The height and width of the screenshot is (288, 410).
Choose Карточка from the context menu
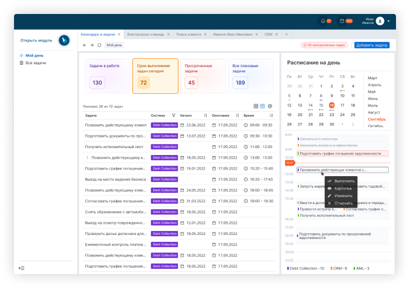[x=341, y=188]
